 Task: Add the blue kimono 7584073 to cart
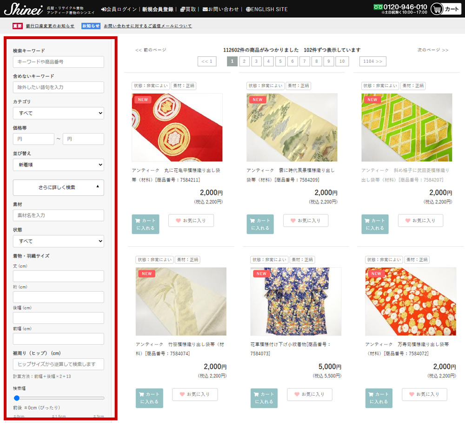(x=264, y=398)
